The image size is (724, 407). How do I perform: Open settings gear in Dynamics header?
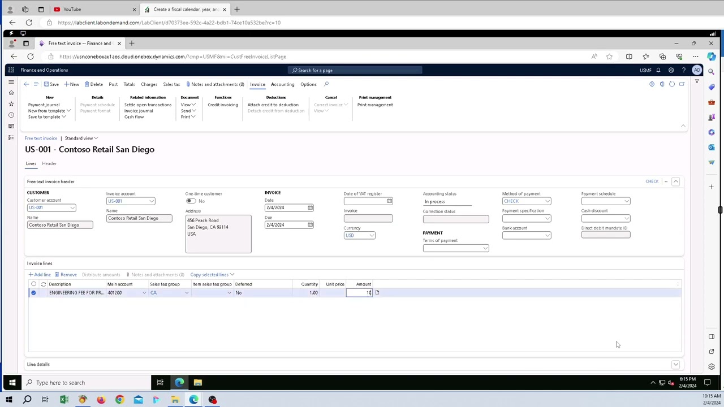pyautogui.click(x=671, y=70)
